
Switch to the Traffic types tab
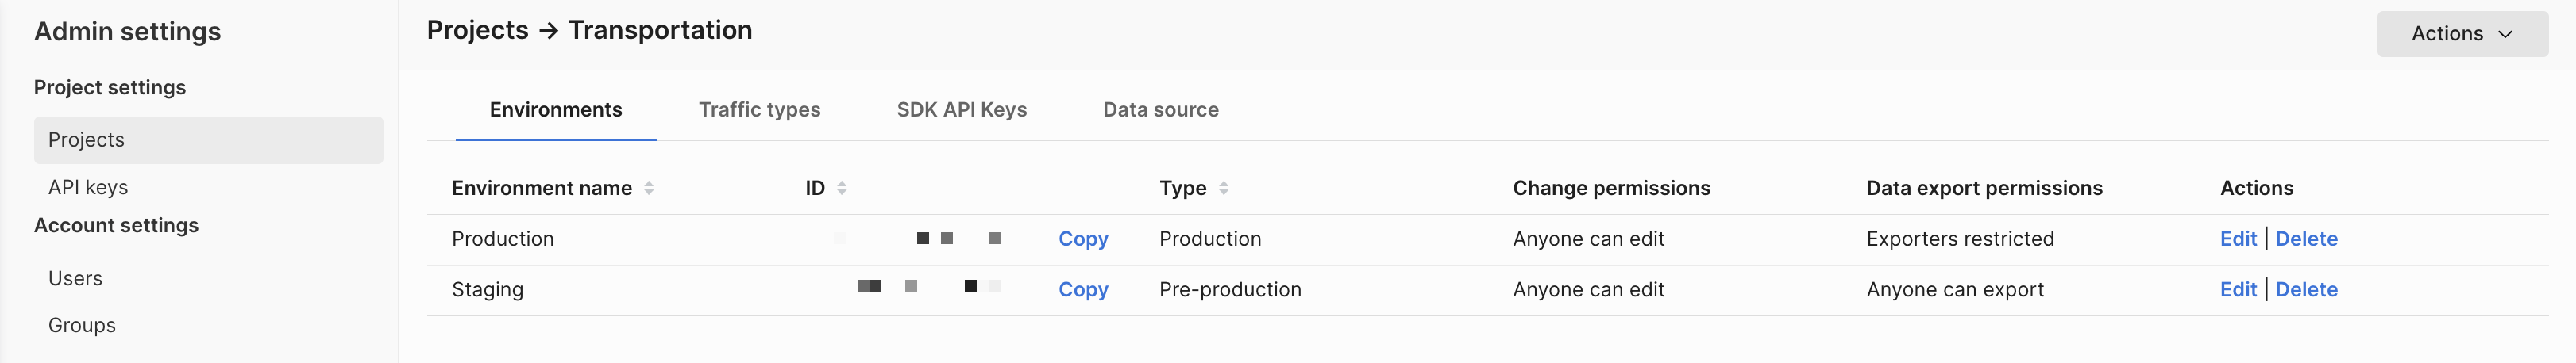[759, 109]
